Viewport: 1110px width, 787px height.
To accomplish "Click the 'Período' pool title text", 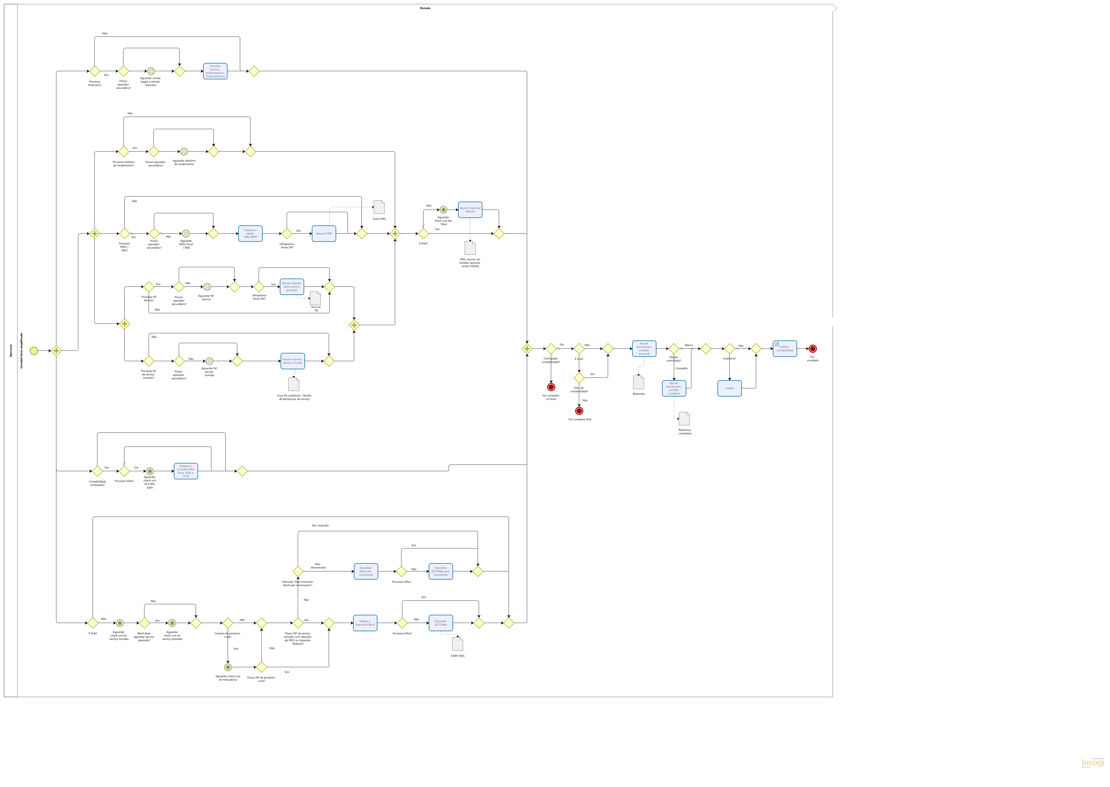I will pyautogui.click(x=425, y=8).
